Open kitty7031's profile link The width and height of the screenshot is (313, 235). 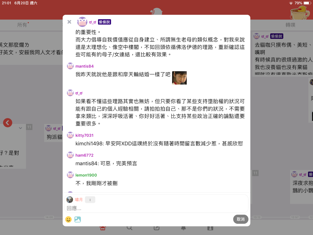pos(84,135)
